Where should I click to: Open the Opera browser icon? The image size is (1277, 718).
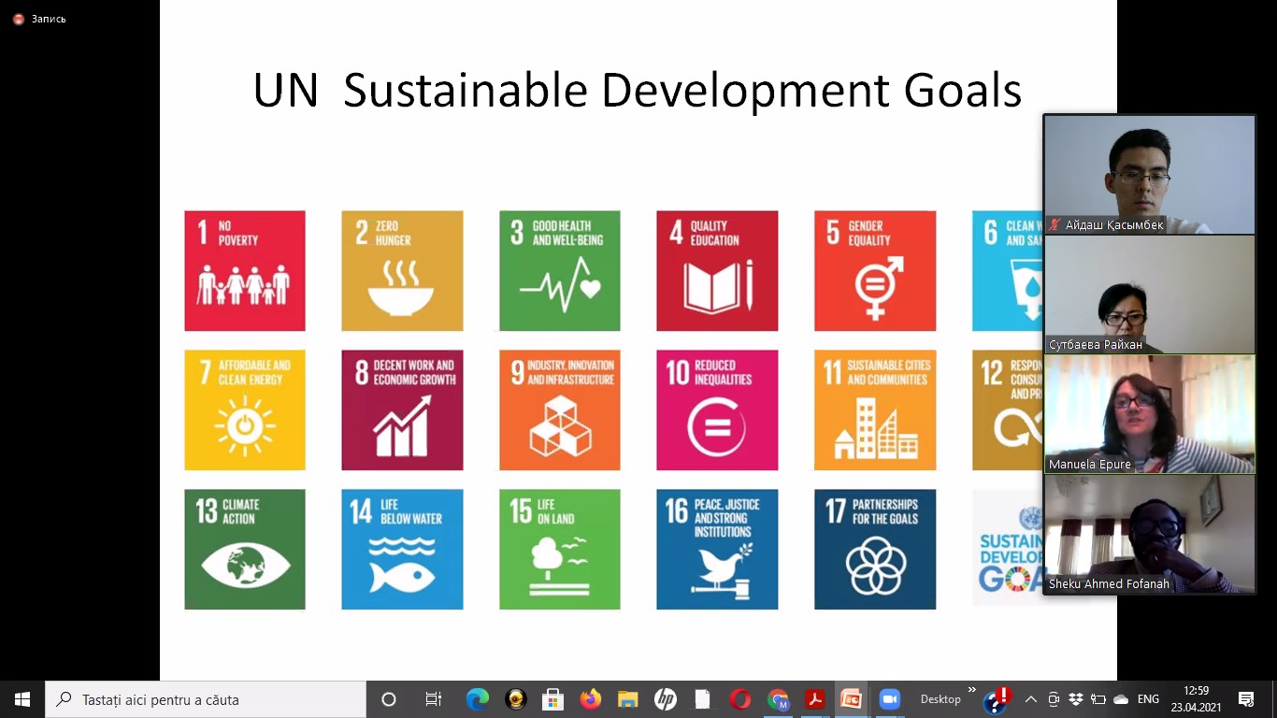[x=740, y=699]
